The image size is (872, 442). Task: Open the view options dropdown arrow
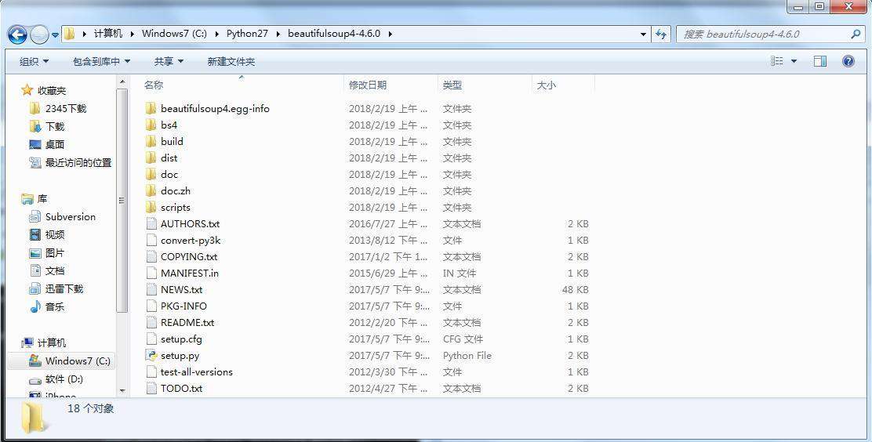pyautogui.click(x=794, y=61)
